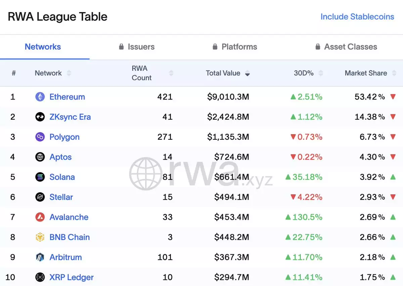Click the ZKsync Era logo icon
Screen dimensions: 403x286
40,117
